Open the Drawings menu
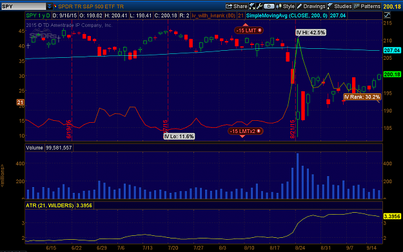 311,6
